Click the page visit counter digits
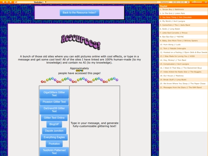Image resolution: width=208 pixels, height=156 pixels. pyautogui.click(x=79, y=71)
